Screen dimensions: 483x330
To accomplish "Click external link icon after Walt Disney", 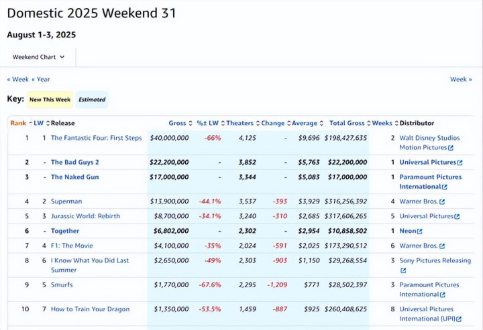I will tap(451, 148).
